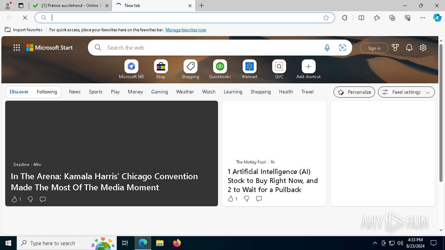Close the New tab browser tab

190,6
